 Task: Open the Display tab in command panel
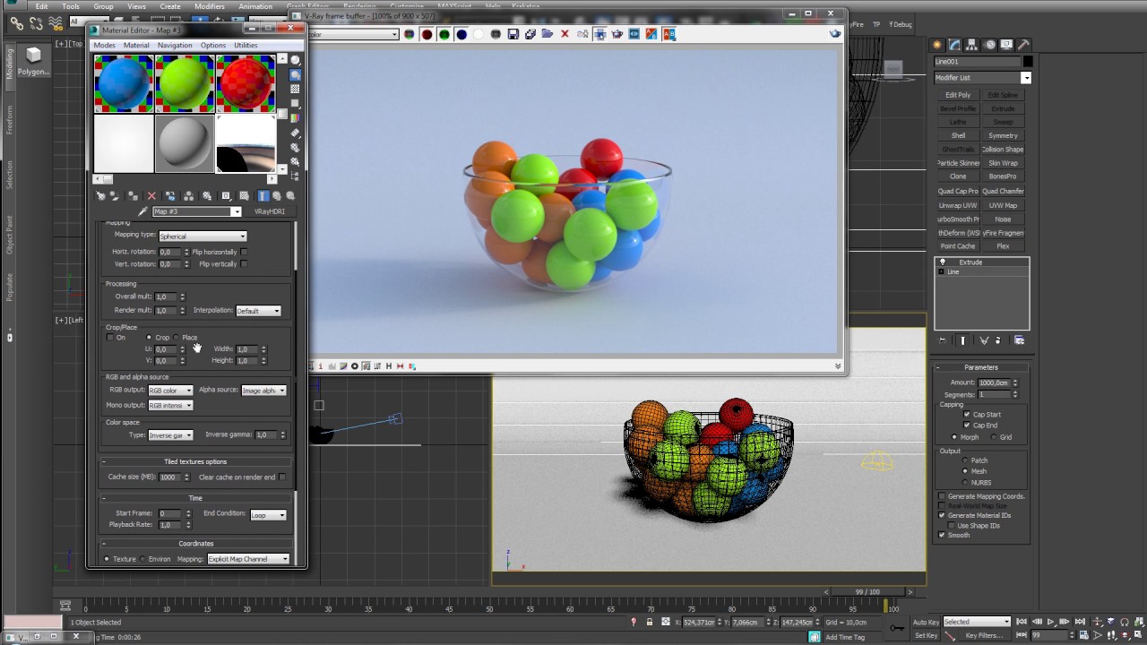pyautogui.click(x=1007, y=45)
